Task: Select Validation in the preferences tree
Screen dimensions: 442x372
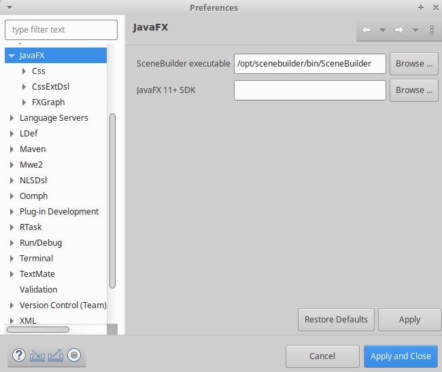Action: (x=38, y=290)
